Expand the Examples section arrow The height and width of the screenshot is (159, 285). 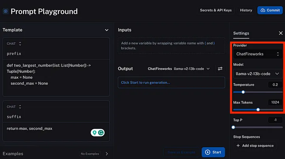[106, 154]
